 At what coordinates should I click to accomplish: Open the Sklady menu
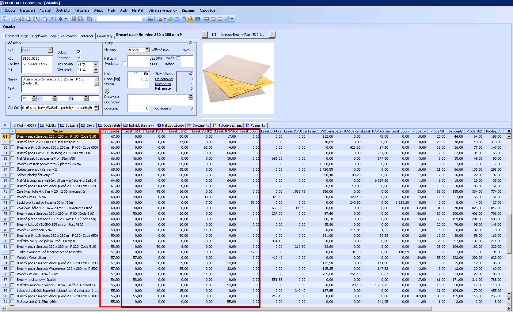[x=98, y=10]
